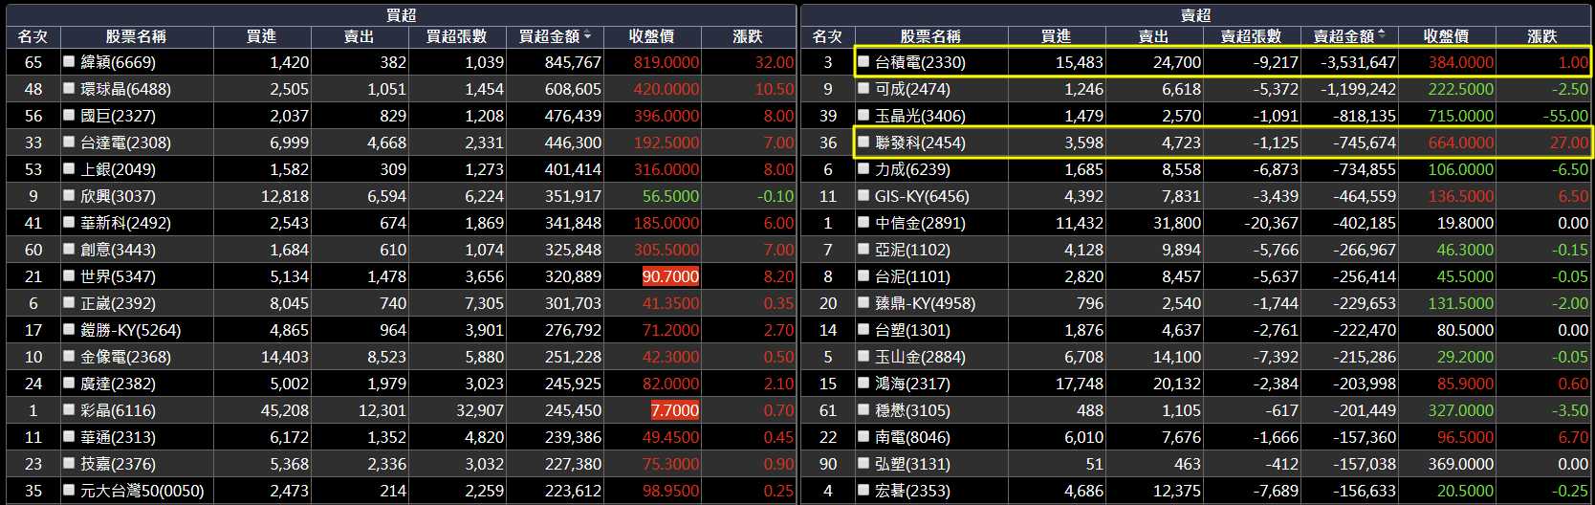Sort 買超 panel by 賣出 header

pyautogui.click(x=359, y=36)
